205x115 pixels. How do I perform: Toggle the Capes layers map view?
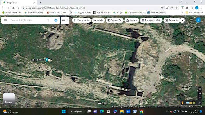[9, 99]
